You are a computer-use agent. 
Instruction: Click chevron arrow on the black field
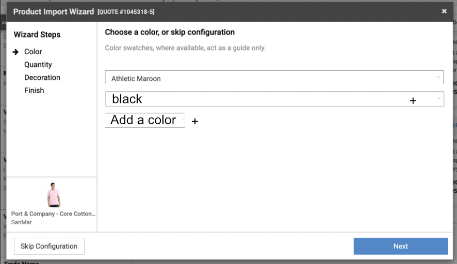pyautogui.click(x=439, y=98)
